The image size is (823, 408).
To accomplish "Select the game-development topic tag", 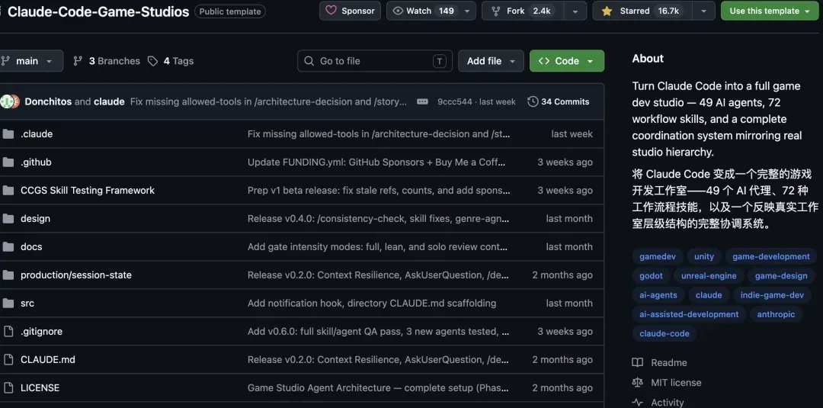I will click(771, 257).
